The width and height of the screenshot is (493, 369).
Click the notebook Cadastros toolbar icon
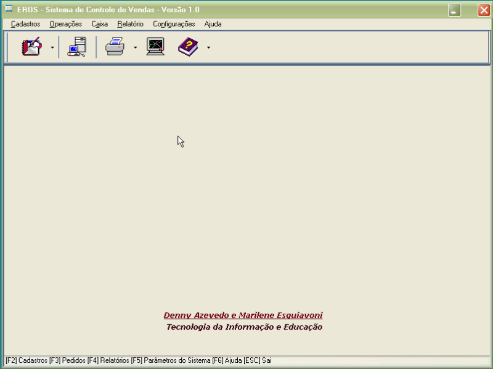31,47
